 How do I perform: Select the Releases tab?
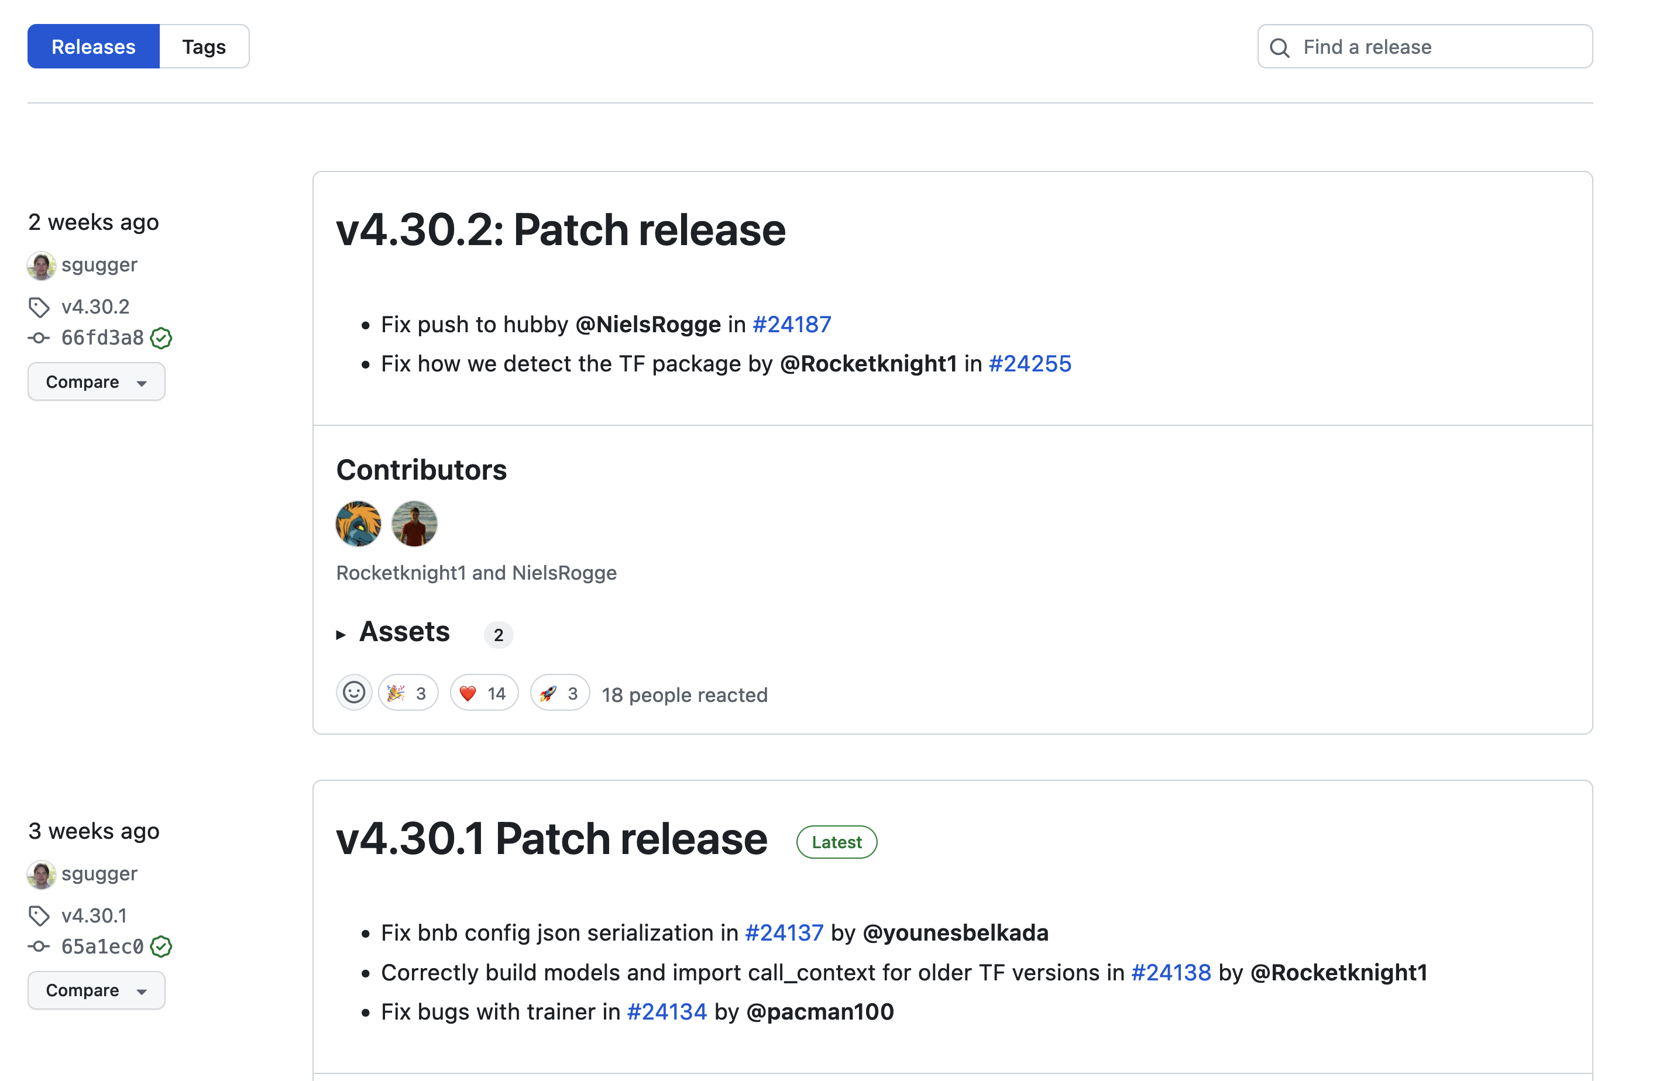(x=93, y=46)
